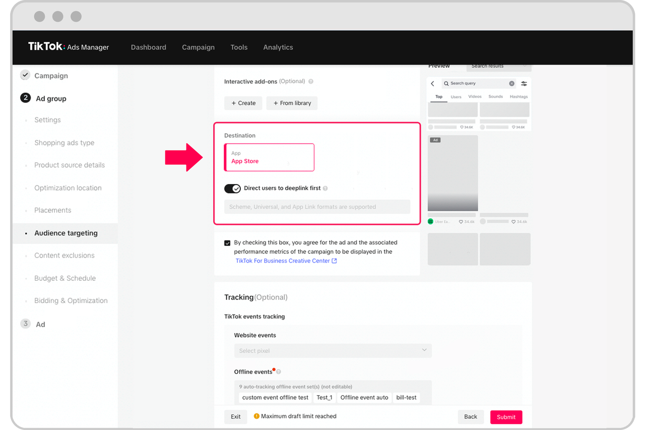
Task: Uncheck the Creative Center agreement checkbox
Action: tap(227, 243)
